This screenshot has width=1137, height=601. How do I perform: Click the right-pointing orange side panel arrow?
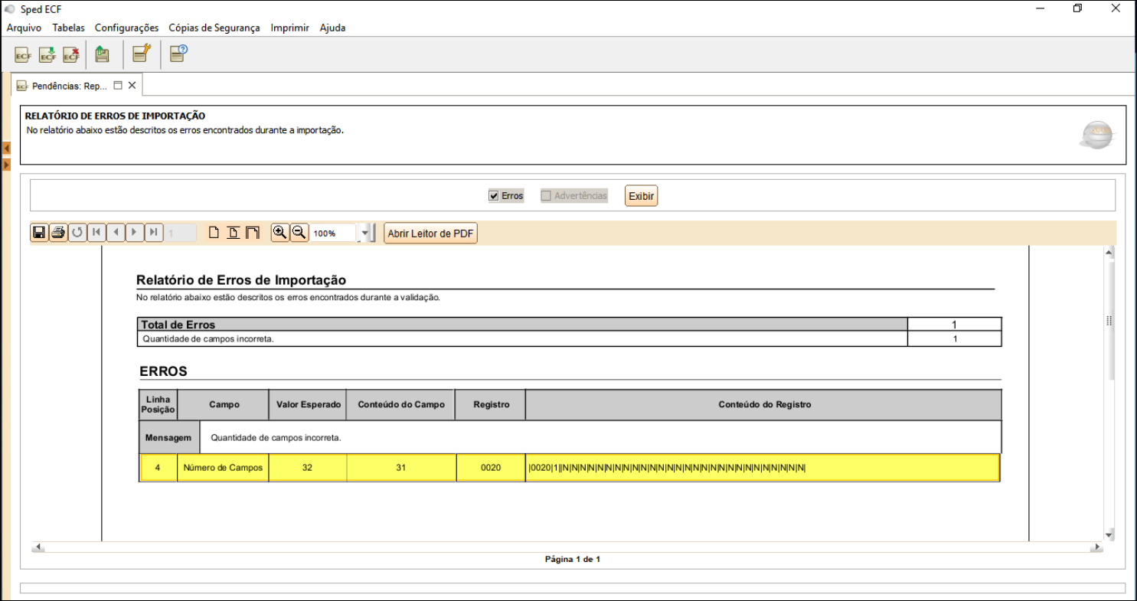coord(6,165)
